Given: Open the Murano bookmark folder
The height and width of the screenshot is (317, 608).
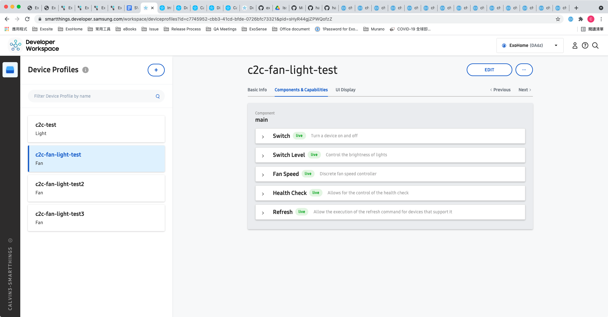Looking at the screenshot, I should click(374, 29).
